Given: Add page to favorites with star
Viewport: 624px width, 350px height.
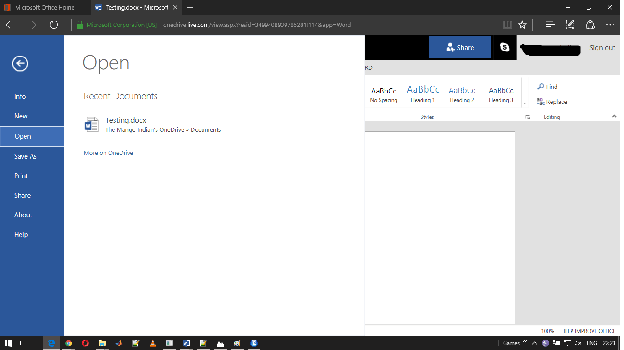Looking at the screenshot, I should point(522,25).
